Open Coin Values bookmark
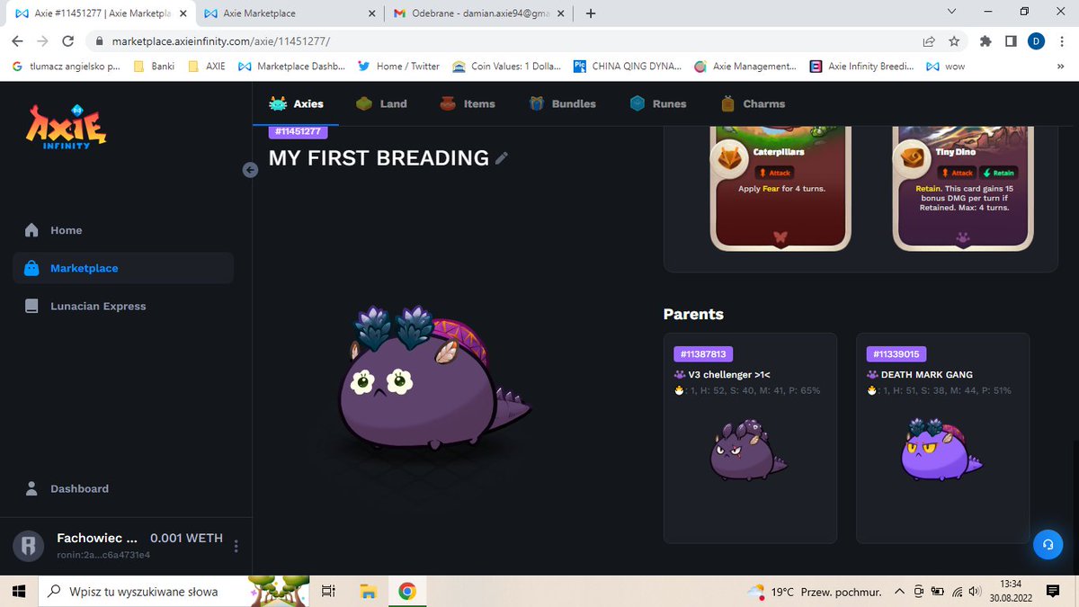 [506, 67]
